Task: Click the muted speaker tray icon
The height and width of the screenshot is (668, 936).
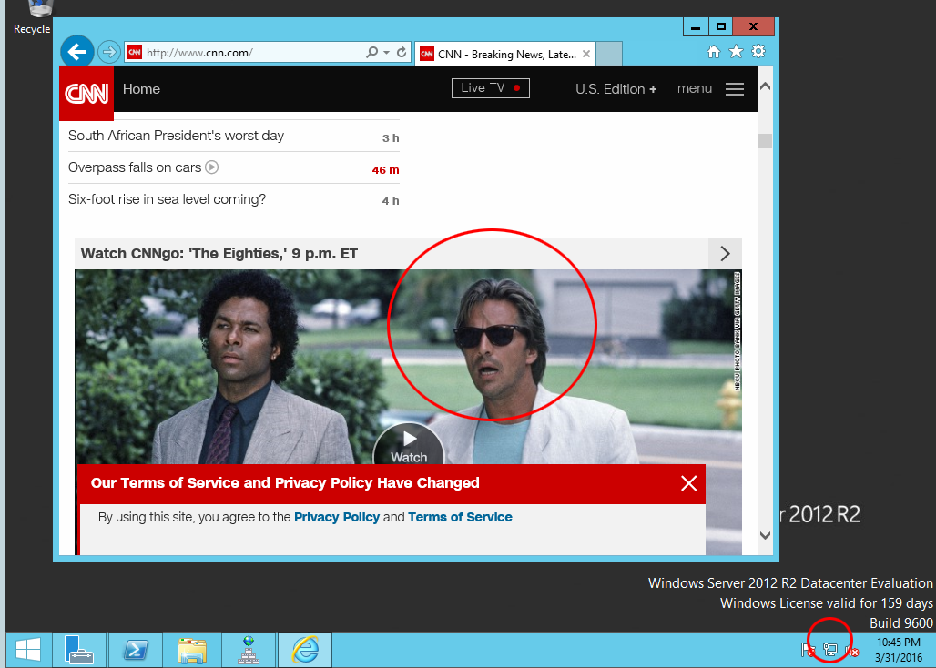Action: 852,650
